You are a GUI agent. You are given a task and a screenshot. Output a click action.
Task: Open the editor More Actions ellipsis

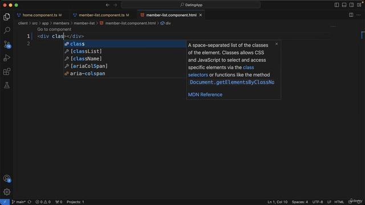359,15
